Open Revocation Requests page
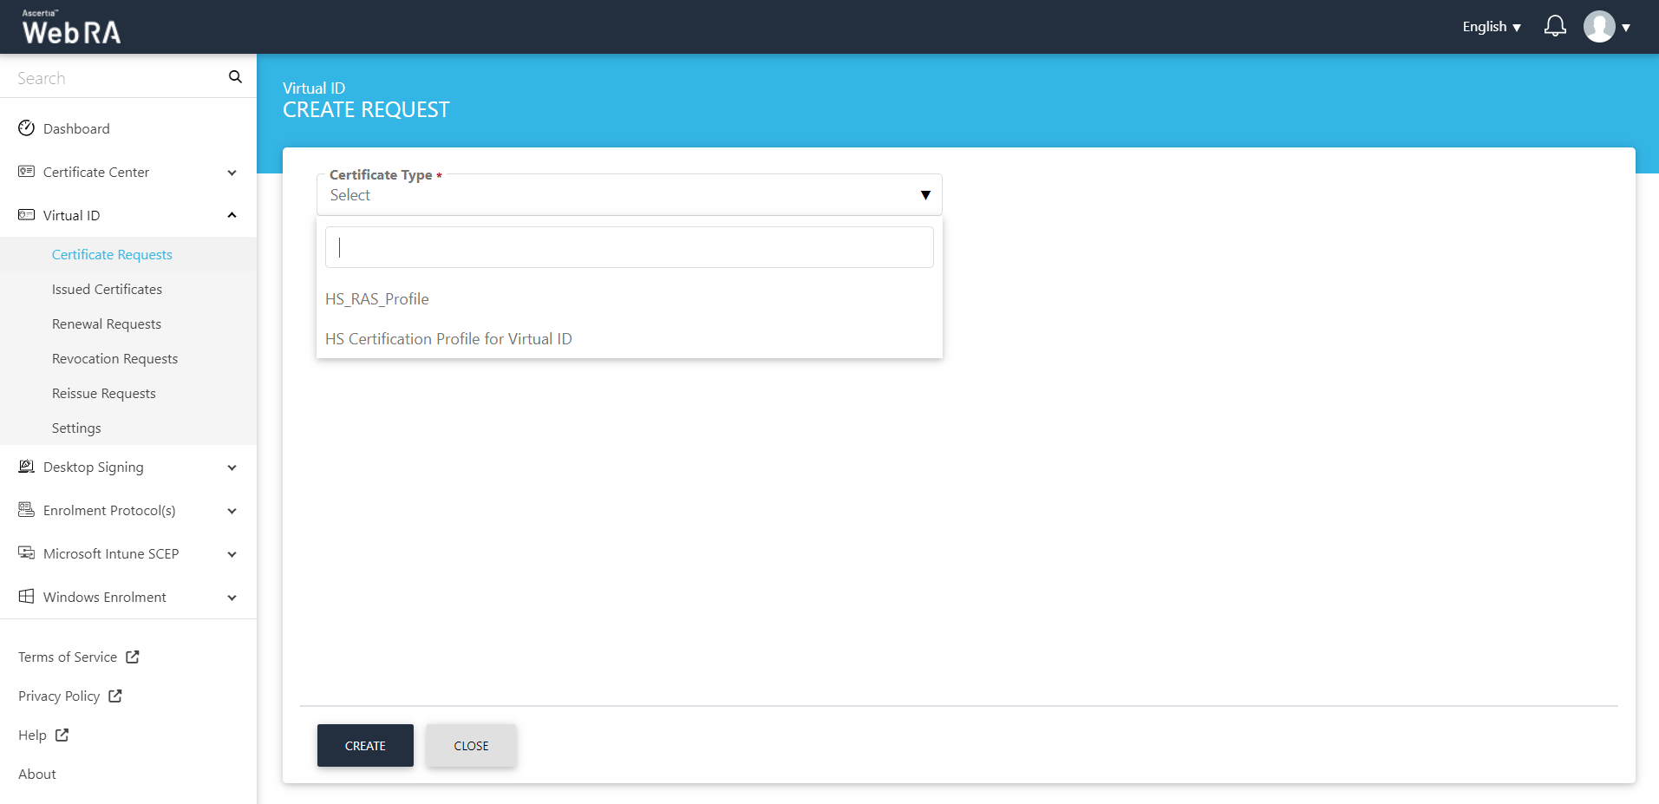 [x=114, y=359]
